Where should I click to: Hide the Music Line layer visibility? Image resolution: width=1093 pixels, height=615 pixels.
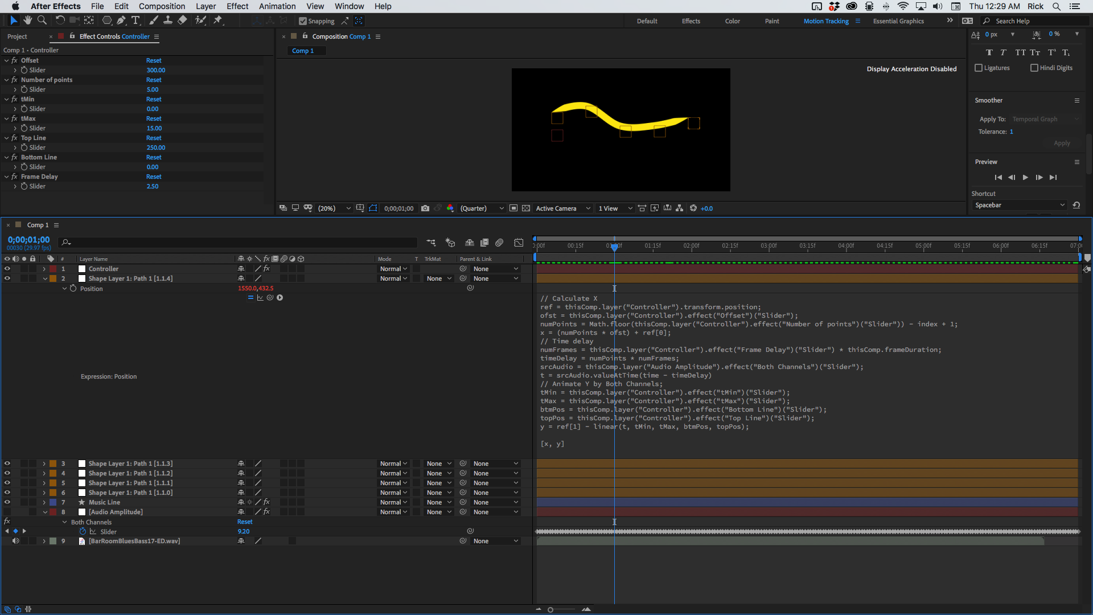click(x=7, y=502)
